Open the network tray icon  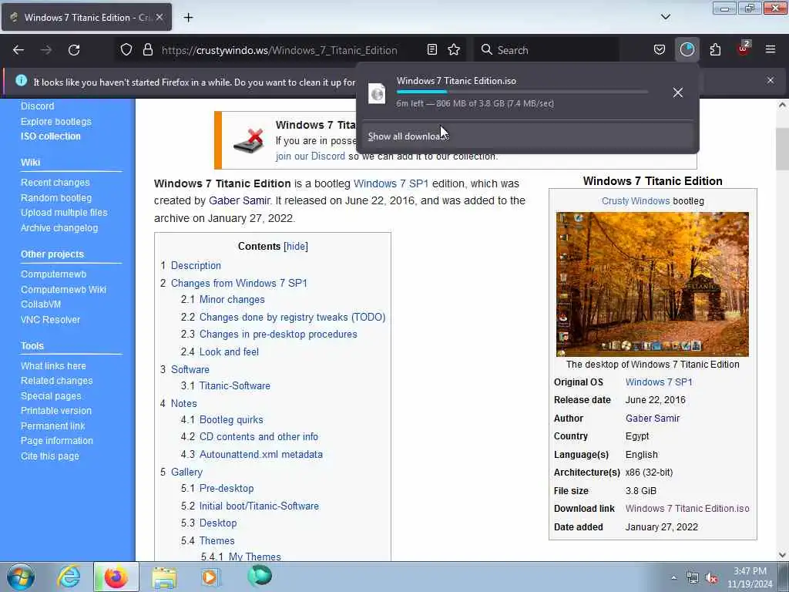[693, 578]
